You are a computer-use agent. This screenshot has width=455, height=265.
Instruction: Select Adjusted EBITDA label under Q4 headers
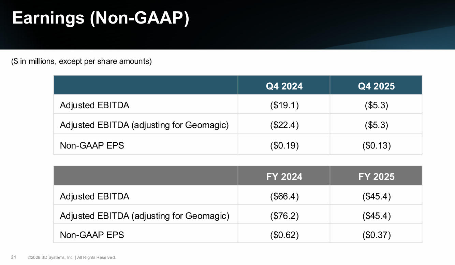[x=94, y=105]
